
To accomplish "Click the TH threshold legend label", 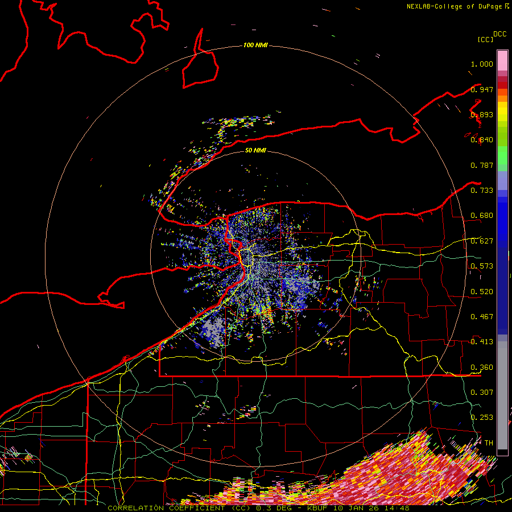I will [489, 443].
